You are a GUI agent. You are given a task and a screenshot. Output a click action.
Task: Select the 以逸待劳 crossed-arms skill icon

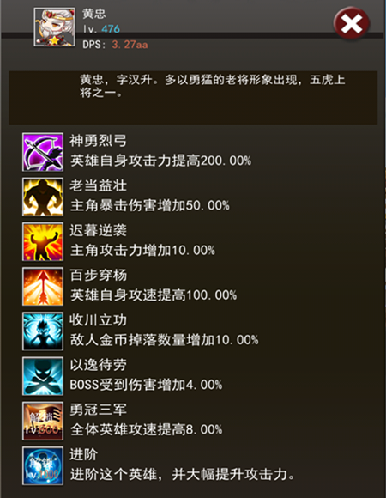43,376
